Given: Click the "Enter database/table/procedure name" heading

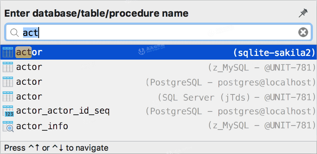Looking at the screenshot, I should coord(96,14).
